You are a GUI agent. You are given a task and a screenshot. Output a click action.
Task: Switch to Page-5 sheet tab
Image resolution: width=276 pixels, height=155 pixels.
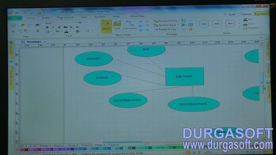pyautogui.click(x=73, y=146)
